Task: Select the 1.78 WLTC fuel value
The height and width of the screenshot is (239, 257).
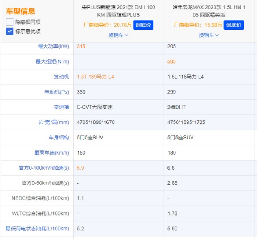Action: tap(172, 213)
